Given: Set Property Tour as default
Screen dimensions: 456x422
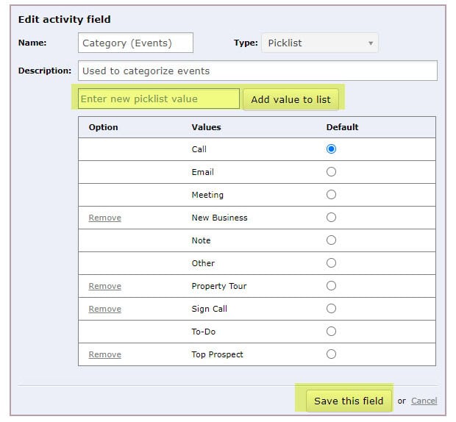Looking at the screenshot, I should click(x=331, y=286).
